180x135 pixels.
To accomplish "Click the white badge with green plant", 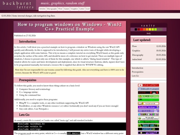I will point(148,118).
